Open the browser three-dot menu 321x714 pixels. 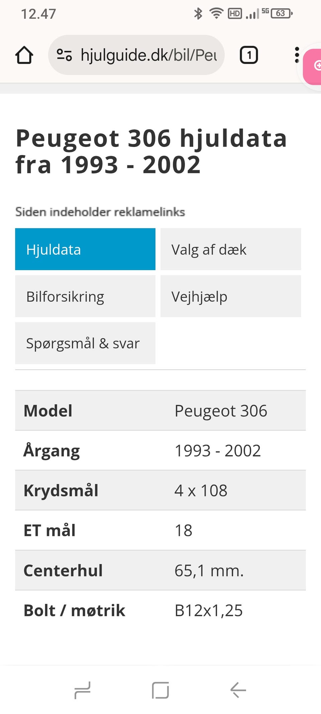[x=297, y=55]
